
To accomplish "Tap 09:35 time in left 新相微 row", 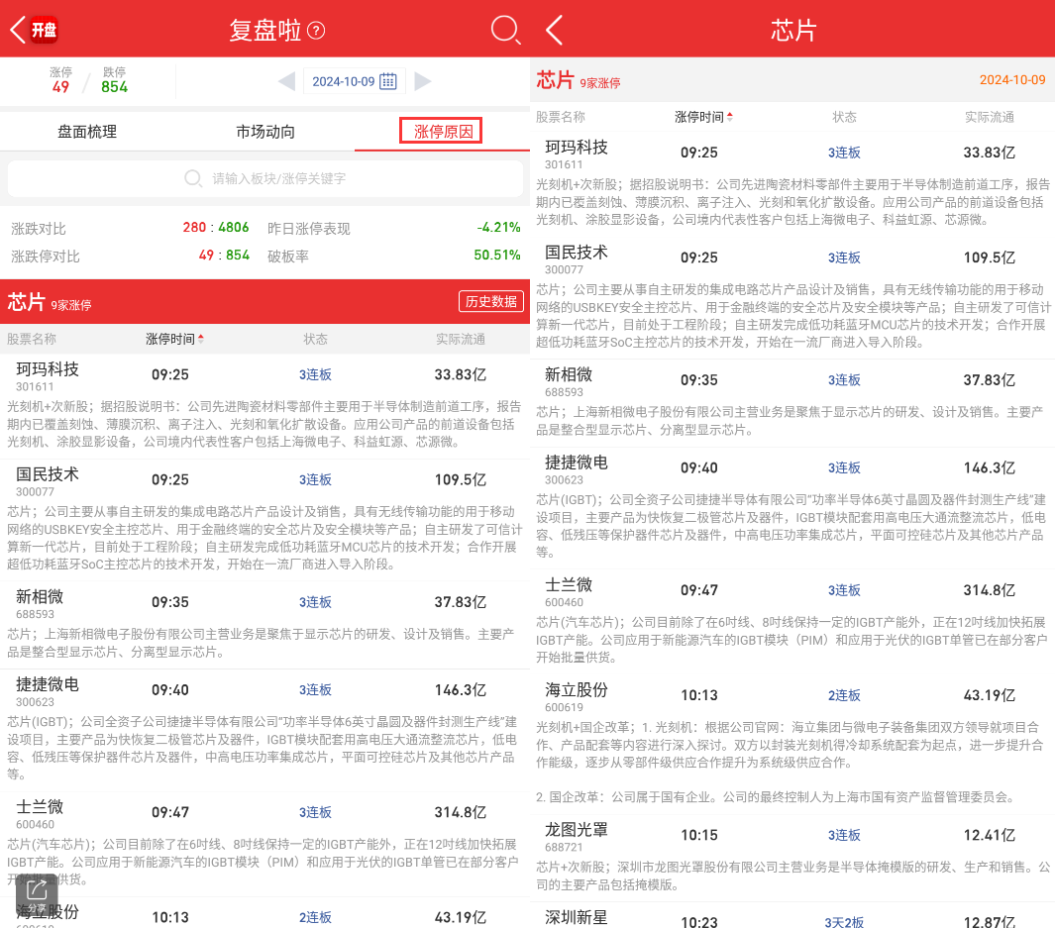I will click(170, 602).
